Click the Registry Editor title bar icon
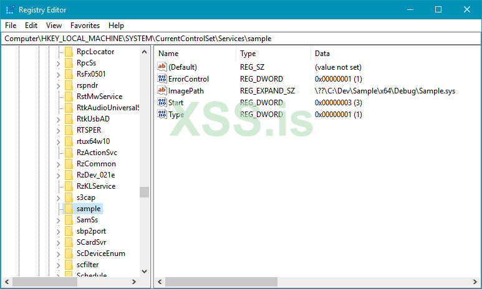 coord(10,9)
